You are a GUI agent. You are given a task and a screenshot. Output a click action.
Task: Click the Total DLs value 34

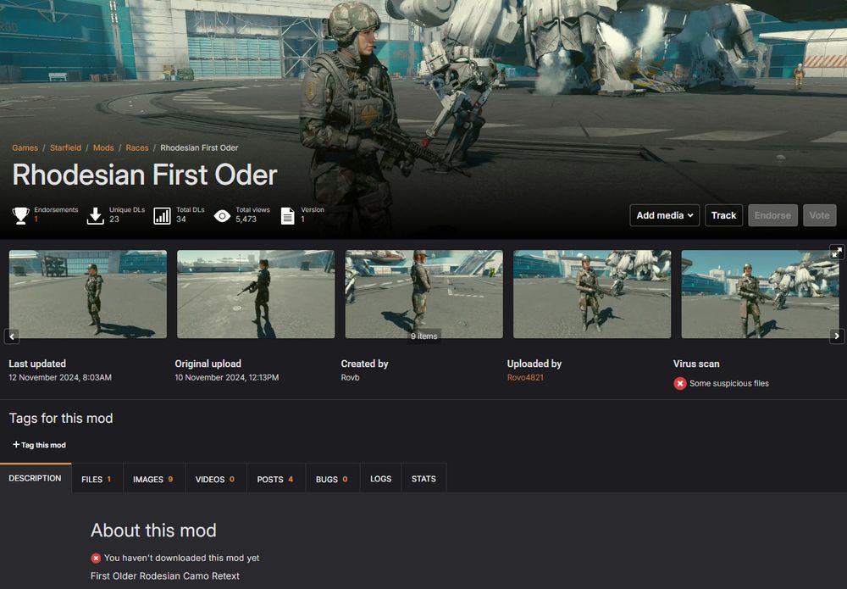click(x=181, y=219)
